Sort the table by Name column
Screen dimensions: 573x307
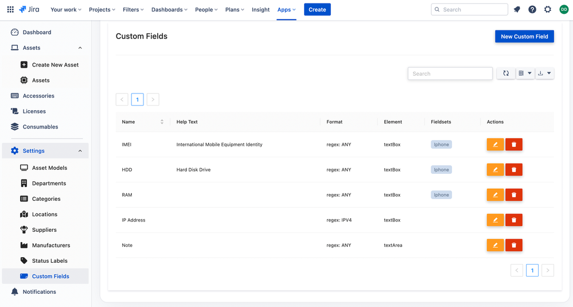point(162,122)
